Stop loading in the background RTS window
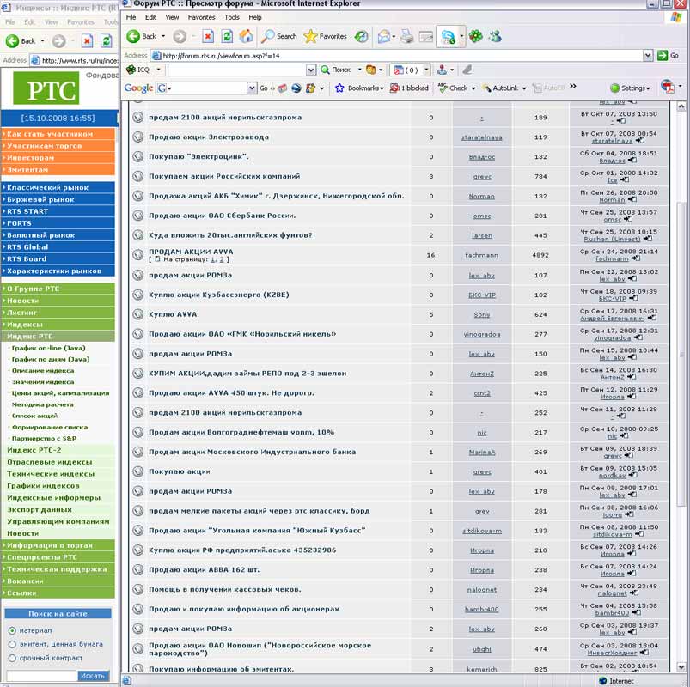 87,41
